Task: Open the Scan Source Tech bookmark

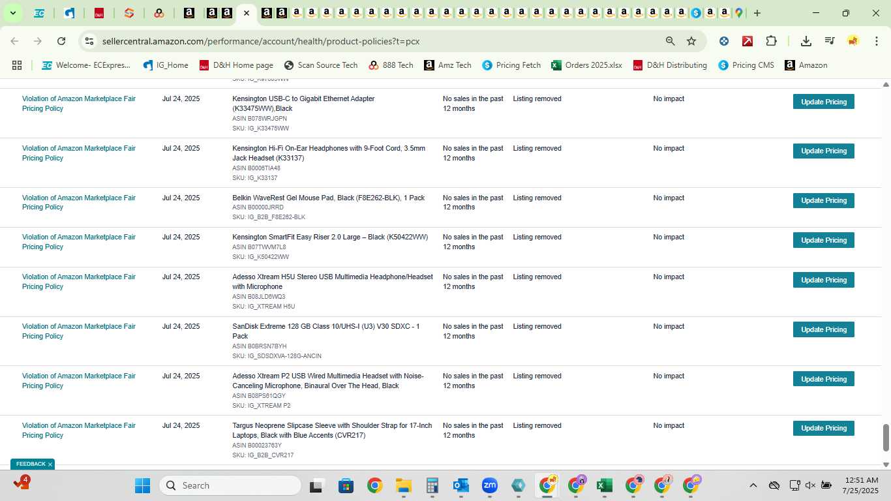Action: coord(321,65)
